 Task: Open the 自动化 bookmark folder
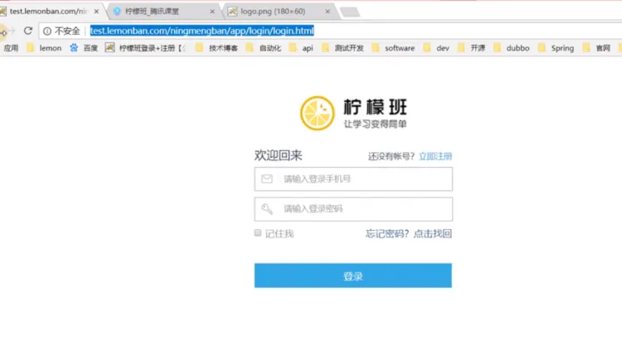263,48
